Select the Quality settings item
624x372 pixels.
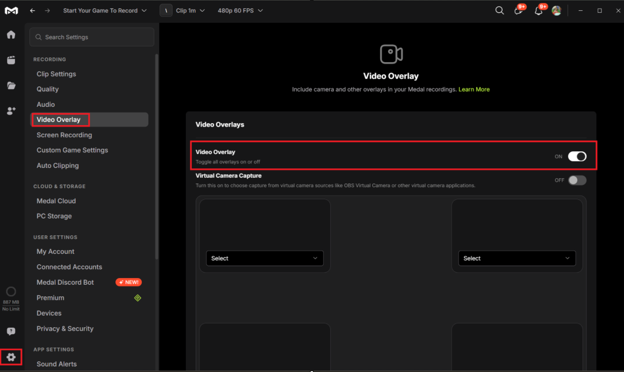tap(89, 89)
